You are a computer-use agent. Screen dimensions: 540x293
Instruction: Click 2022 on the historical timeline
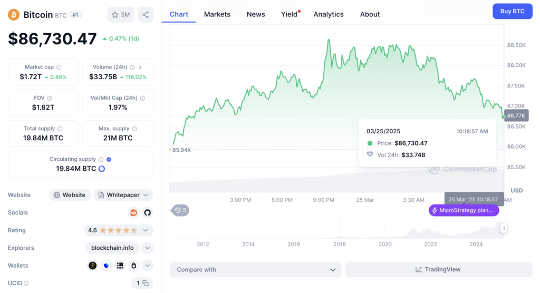pos(430,244)
